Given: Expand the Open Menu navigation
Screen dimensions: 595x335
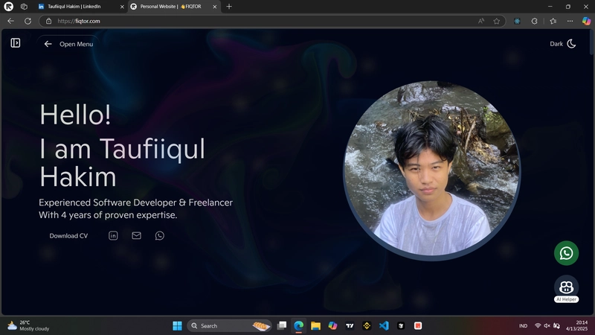Looking at the screenshot, I should (68, 44).
